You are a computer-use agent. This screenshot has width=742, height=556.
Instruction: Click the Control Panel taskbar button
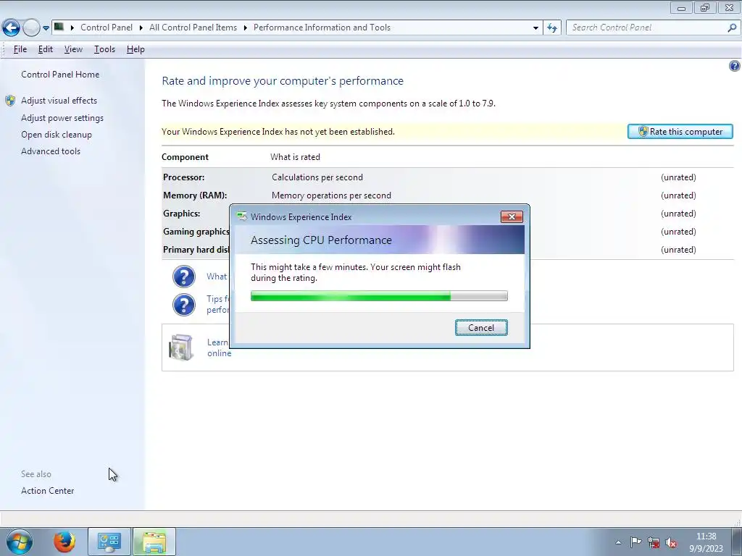click(109, 542)
